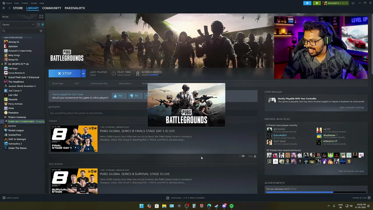
Task: Open the Discussions link
Action: coord(125,83)
